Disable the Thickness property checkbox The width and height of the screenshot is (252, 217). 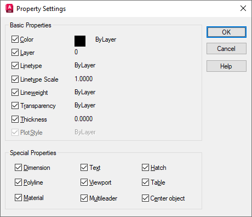(15, 119)
